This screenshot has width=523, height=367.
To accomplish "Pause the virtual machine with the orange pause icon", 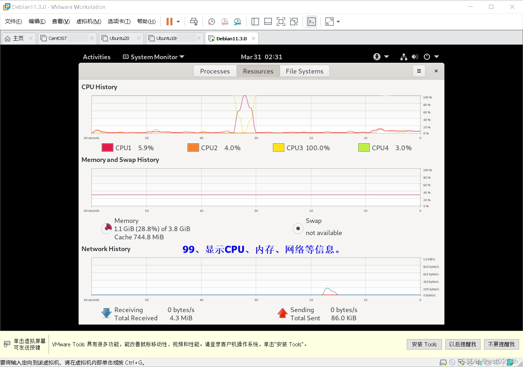I will tap(169, 22).
